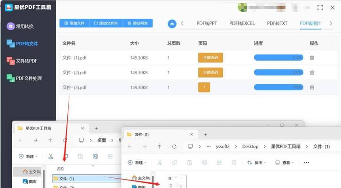This screenshot has width=341, height=188.
Task: Click PC monitor icon in 文件- (1) address bar
Action: (190, 147)
